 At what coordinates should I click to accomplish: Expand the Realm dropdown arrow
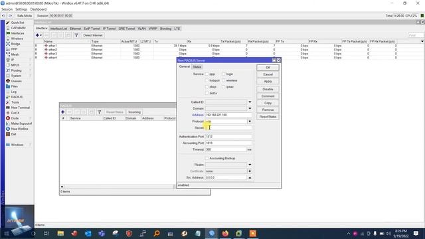pyautogui.click(x=250, y=165)
